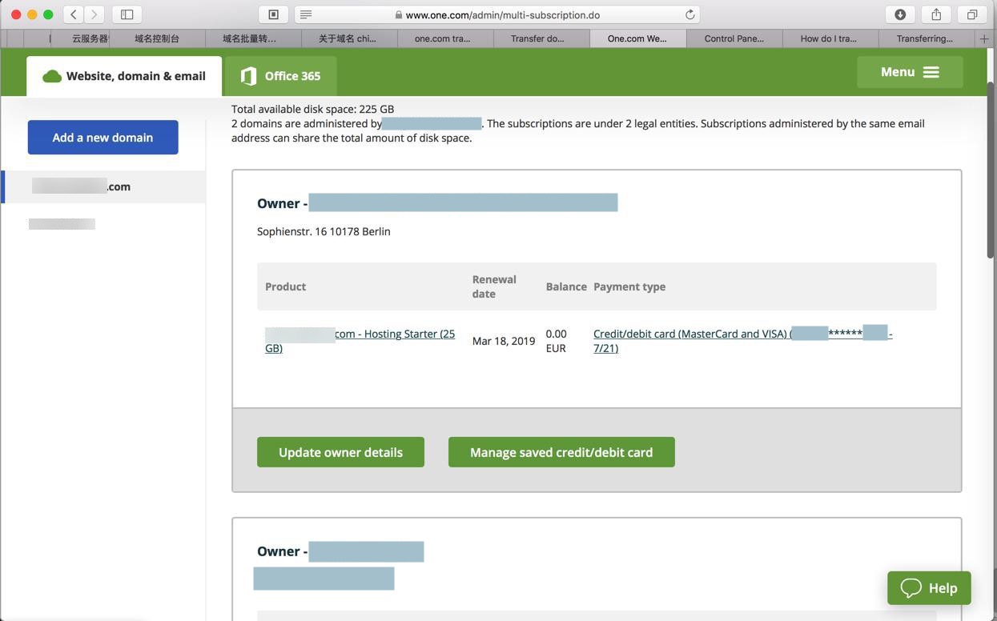
Task: Toggle the Safari sidebar button
Action: 127,14
